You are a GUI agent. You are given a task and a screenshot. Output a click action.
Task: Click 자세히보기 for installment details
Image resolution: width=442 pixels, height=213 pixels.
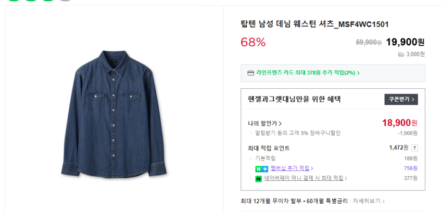(369, 201)
